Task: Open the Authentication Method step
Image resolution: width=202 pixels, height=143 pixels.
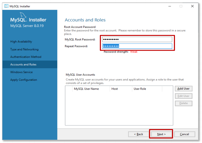Action: 26,57
